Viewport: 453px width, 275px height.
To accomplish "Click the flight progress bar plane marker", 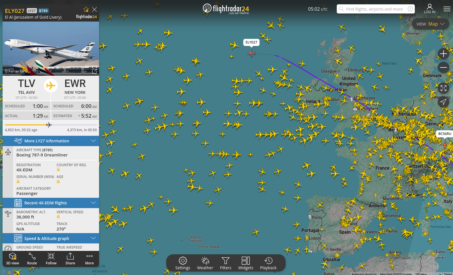I will click(49, 125).
